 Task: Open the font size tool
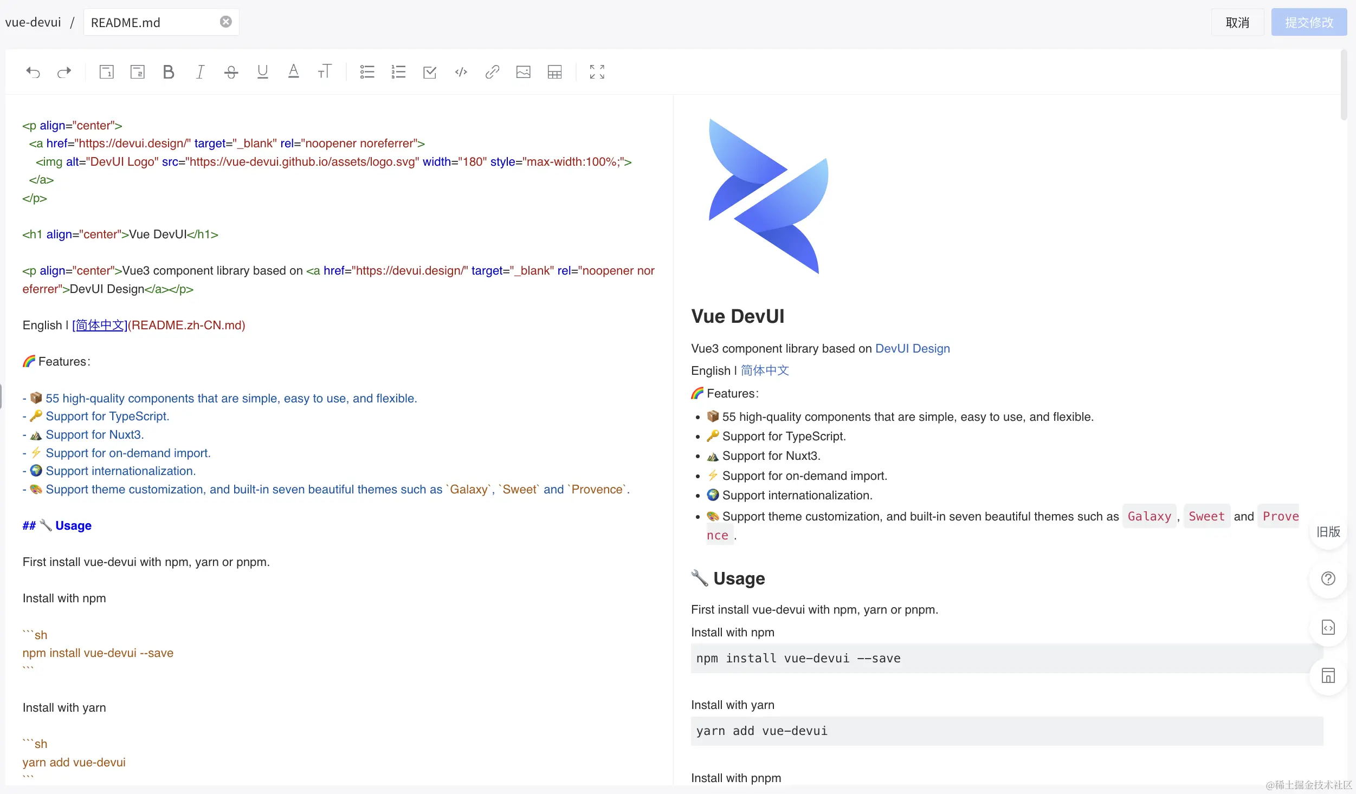pyautogui.click(x=325, y=72)
